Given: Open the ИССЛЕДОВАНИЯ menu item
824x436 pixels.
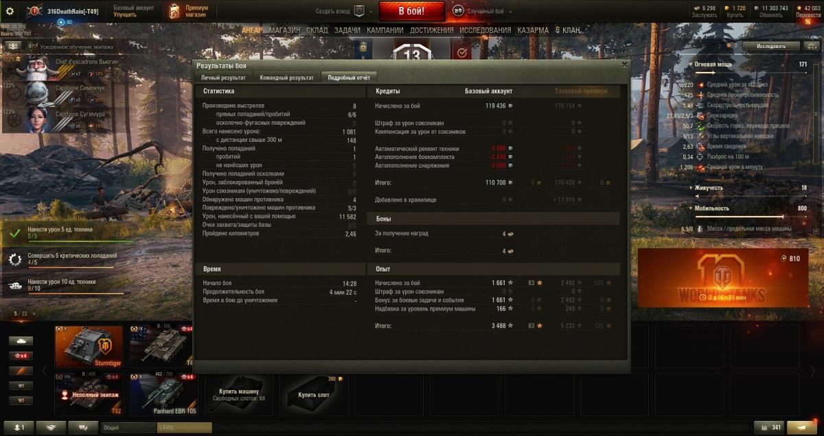Looking at the screenshot, I should (x=485, y=30).
